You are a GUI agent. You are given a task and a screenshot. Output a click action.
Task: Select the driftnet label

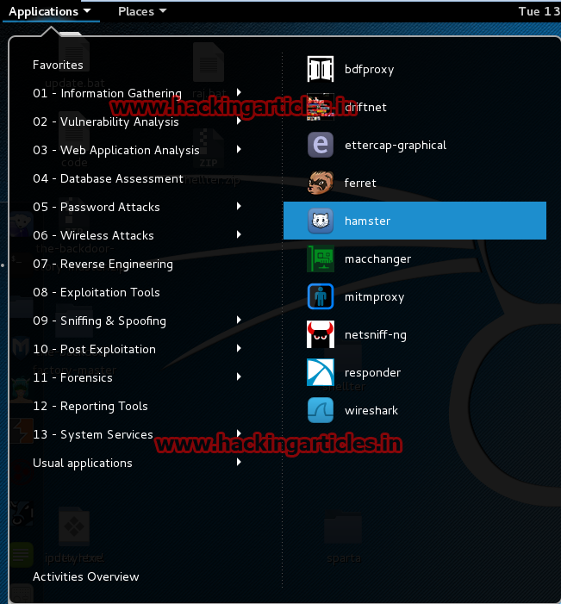(x=365, y=107)
